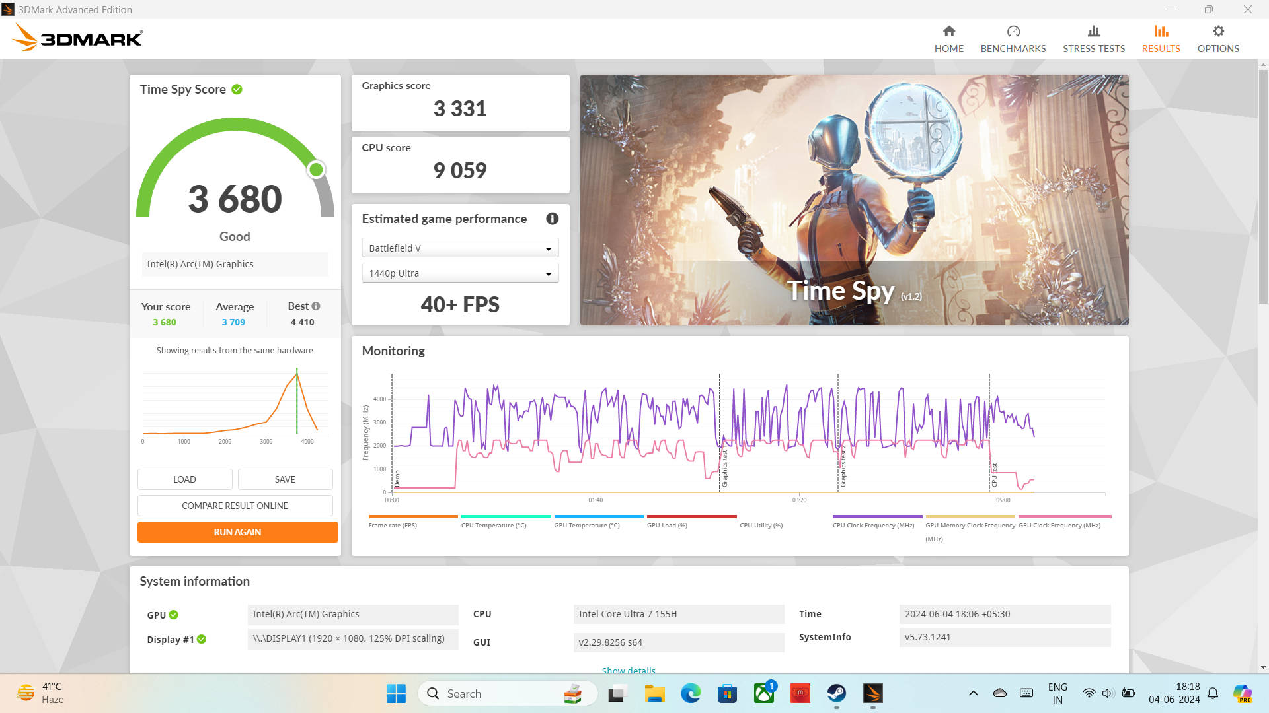Click the taskbar Search box
Image resolution: width=1269 pixels, height=713 pixels.
(x=508, y=693)
